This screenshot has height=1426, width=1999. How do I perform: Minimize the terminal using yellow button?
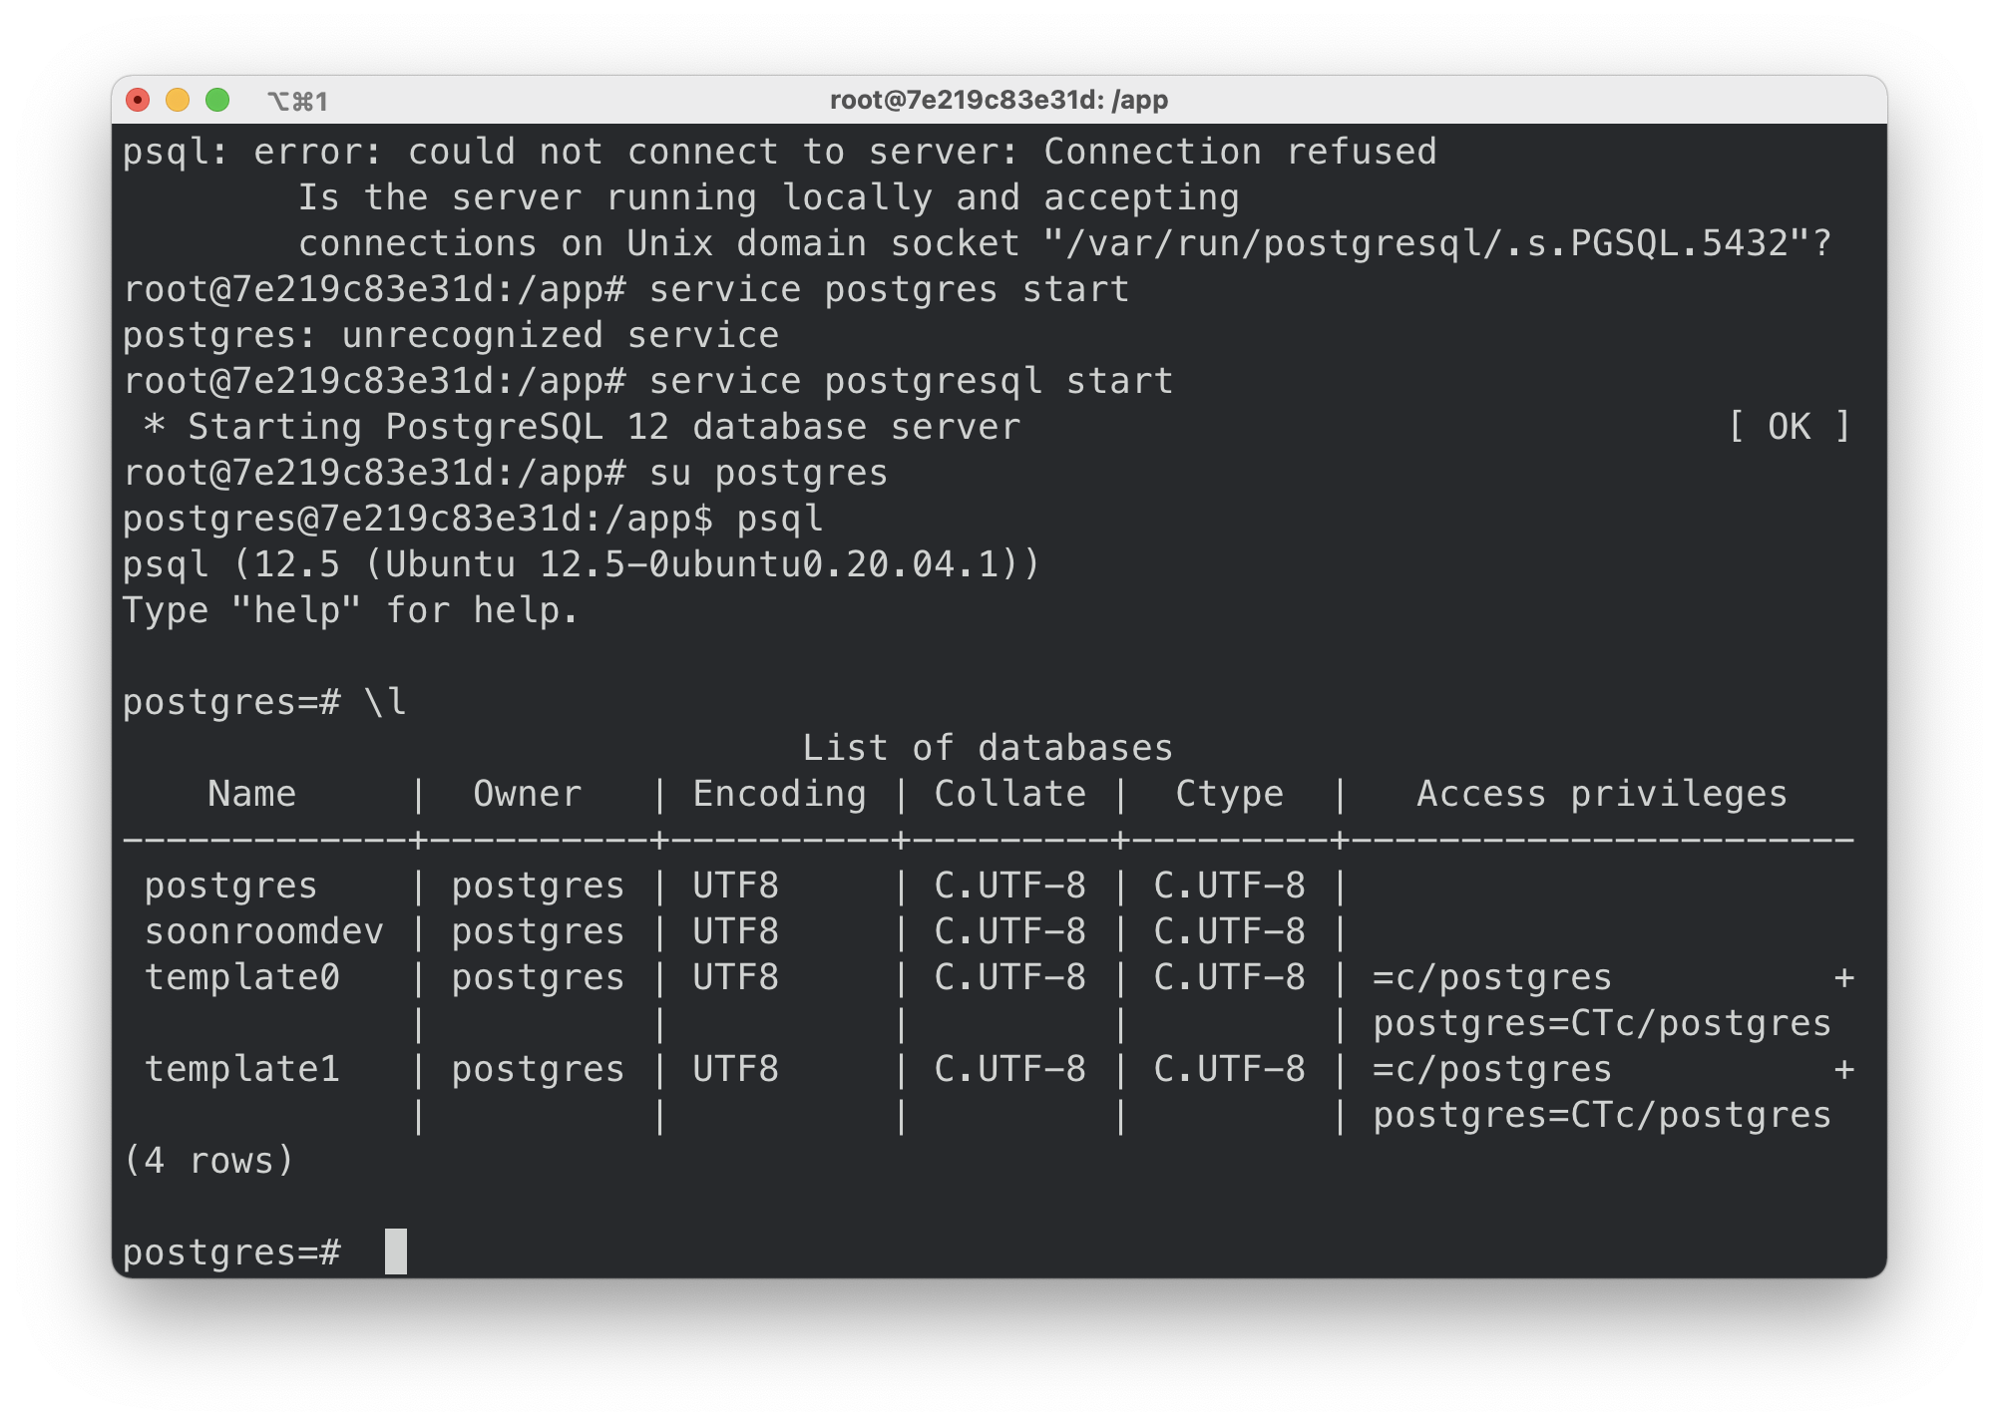click(178, 100)
